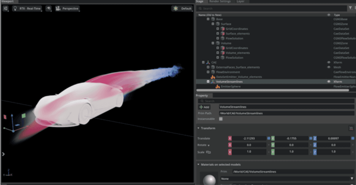Collapse the Transform section

[x=198, y=128]
